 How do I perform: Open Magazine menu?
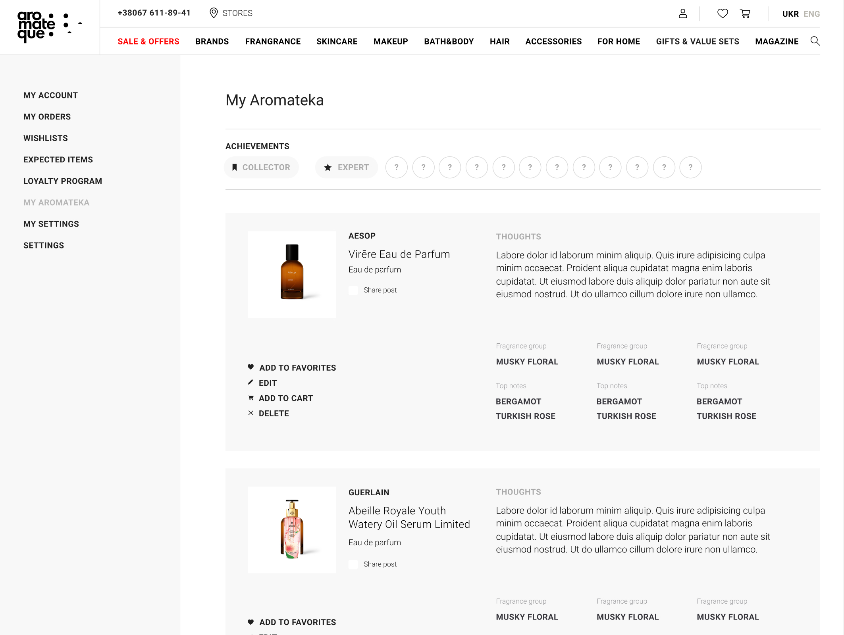coord(777,41)
